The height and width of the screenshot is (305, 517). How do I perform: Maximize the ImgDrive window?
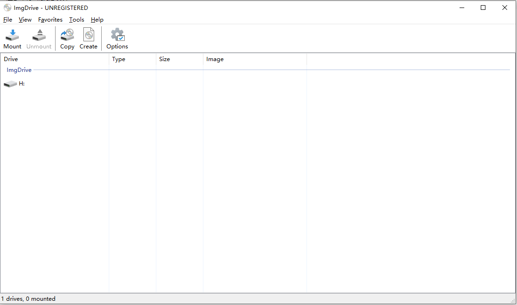[483, 8]
